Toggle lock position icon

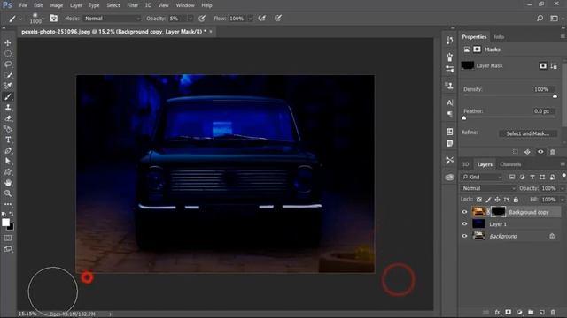click(x=497, y=200)
